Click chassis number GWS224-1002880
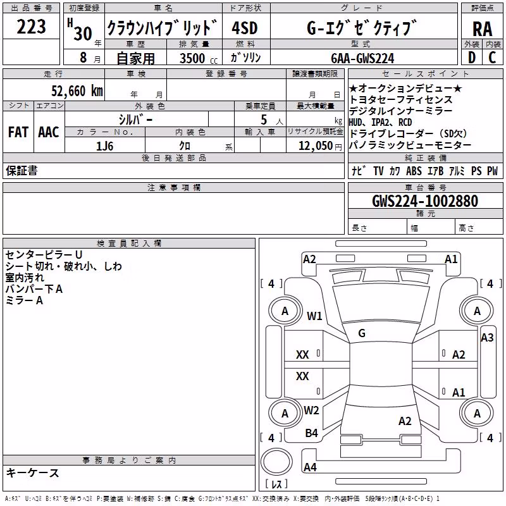Screen dimensions: 506x506 tap(425, 201)
